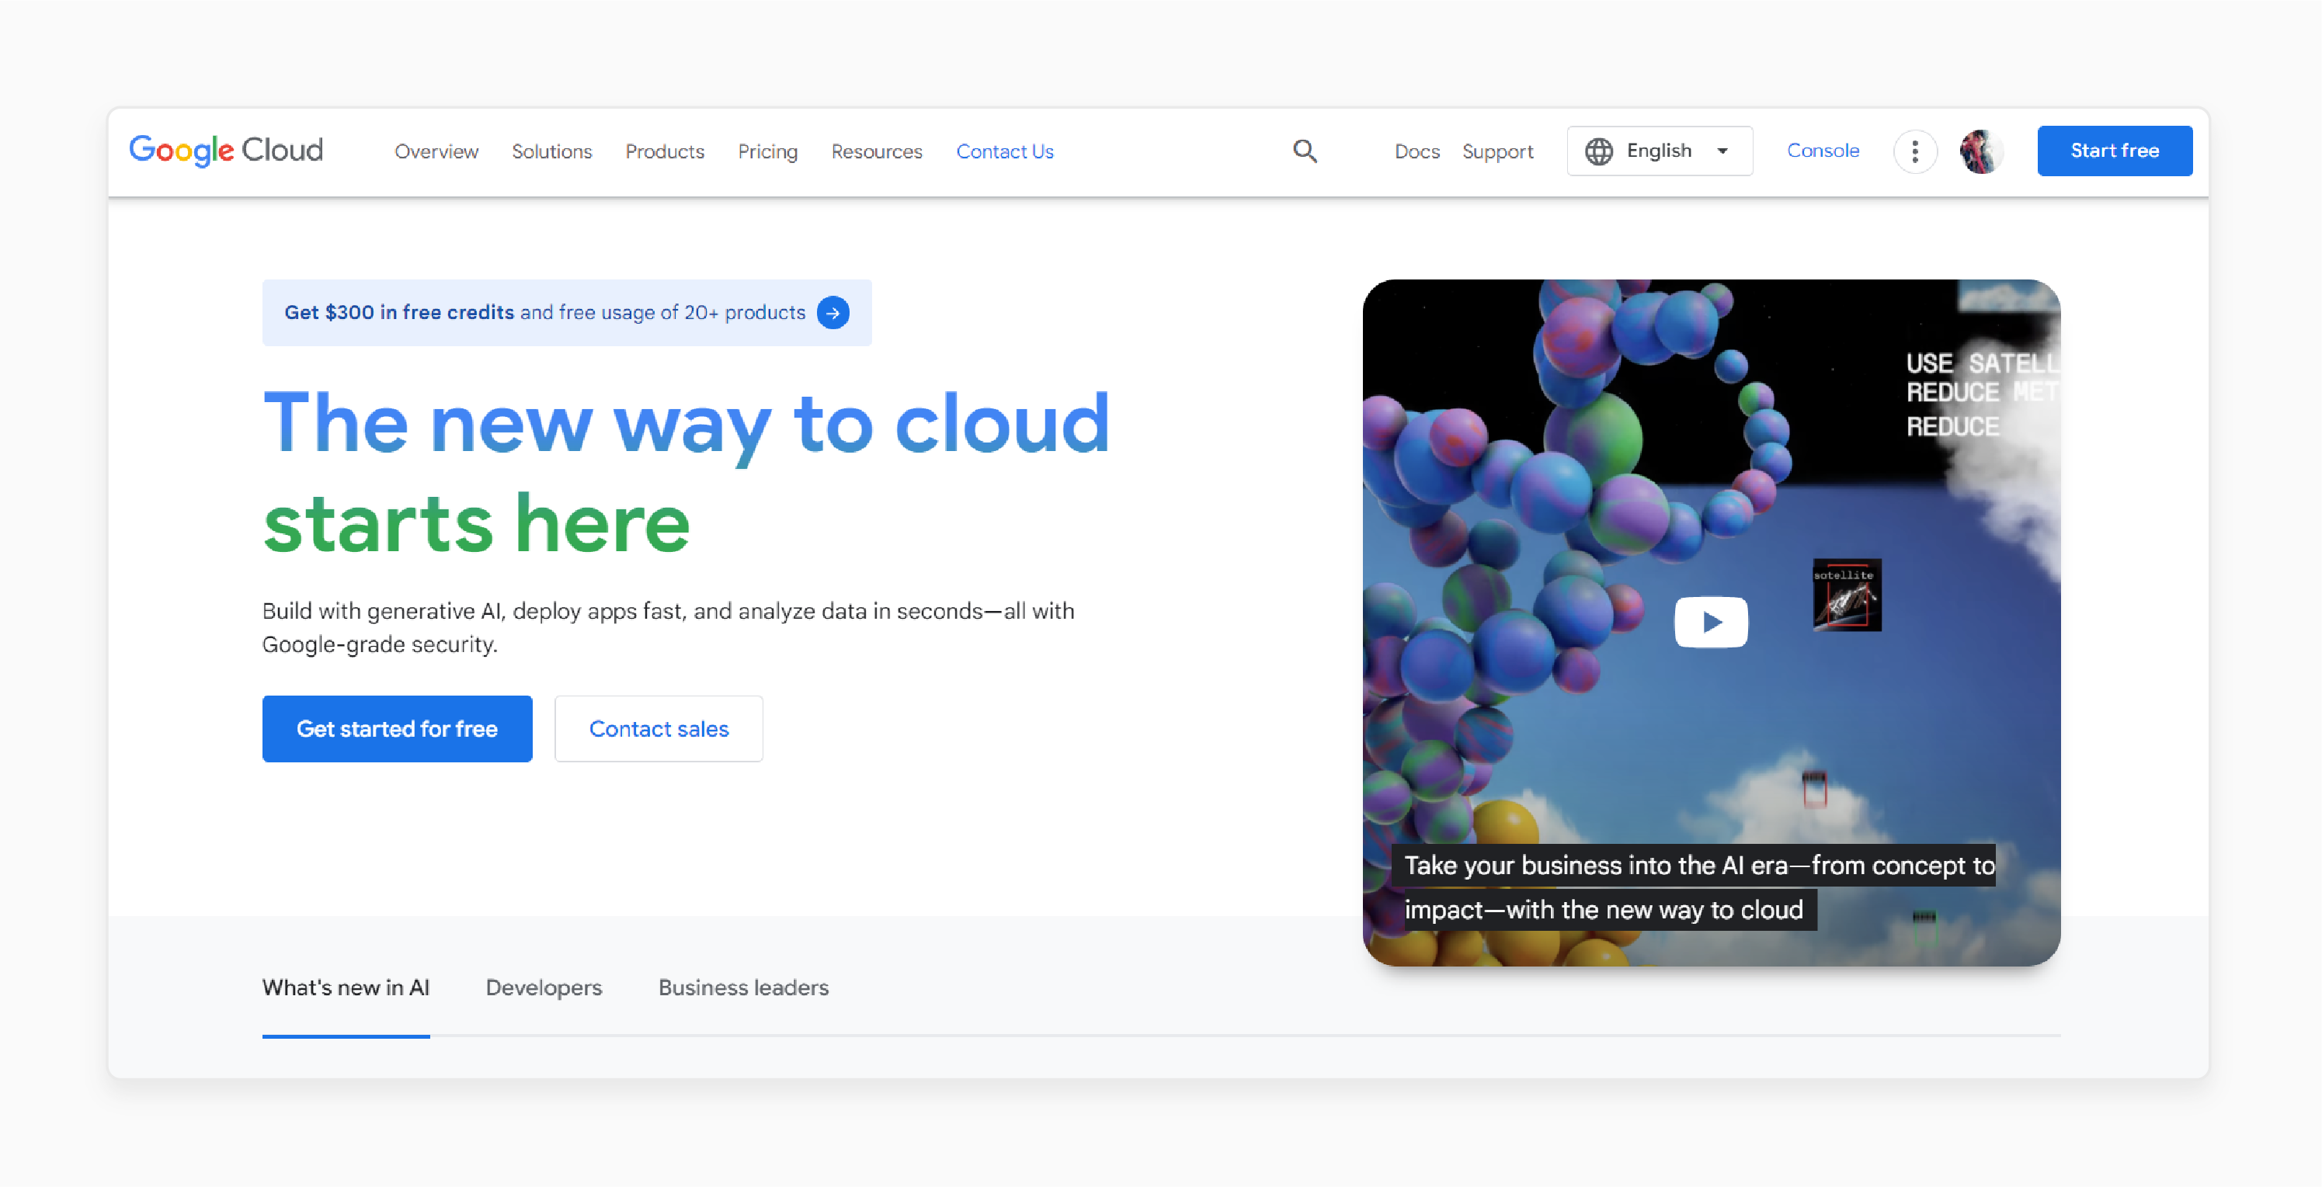Switch to the Business leaders tab

[x=744, y=987]
